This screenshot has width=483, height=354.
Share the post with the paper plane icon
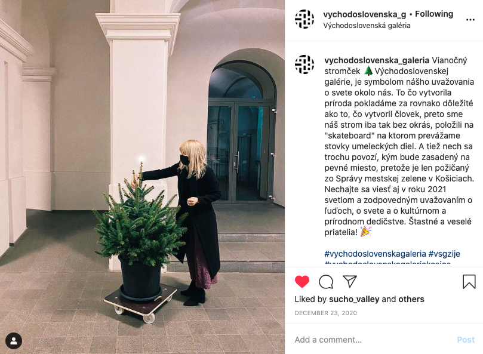pos(350,281)
